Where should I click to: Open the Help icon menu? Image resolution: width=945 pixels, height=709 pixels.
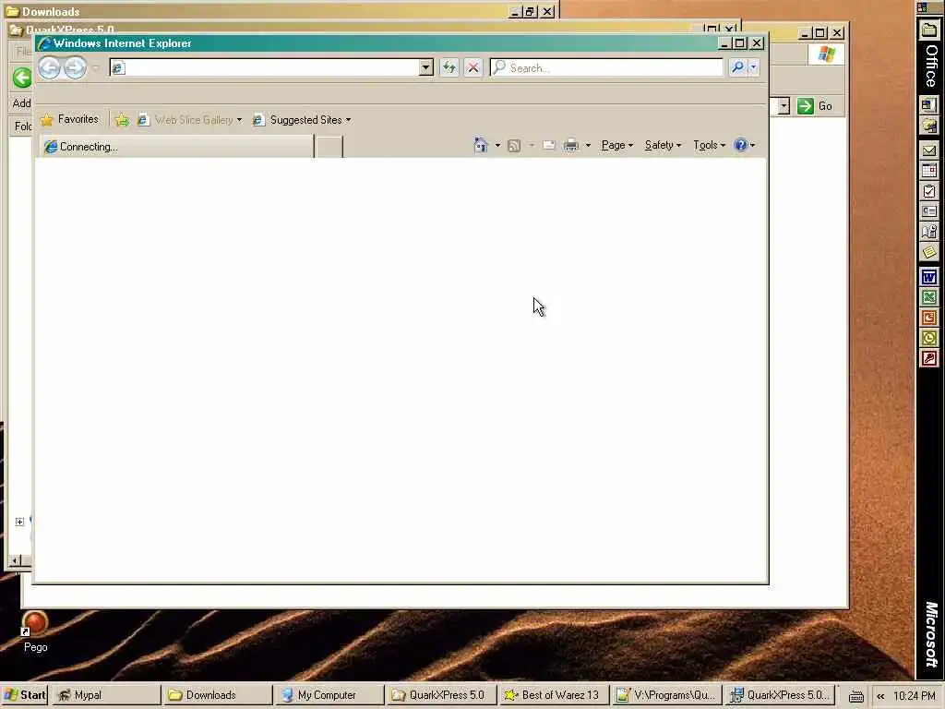click(x=745, y=145)
